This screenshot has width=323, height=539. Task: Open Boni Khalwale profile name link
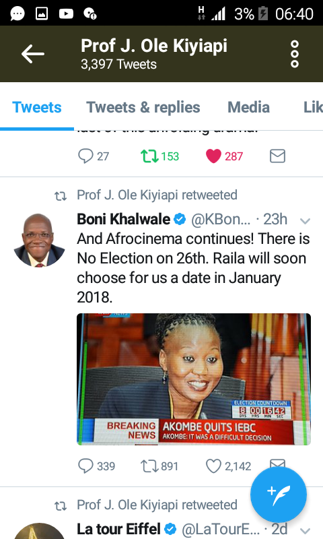(x=124, y=219)
